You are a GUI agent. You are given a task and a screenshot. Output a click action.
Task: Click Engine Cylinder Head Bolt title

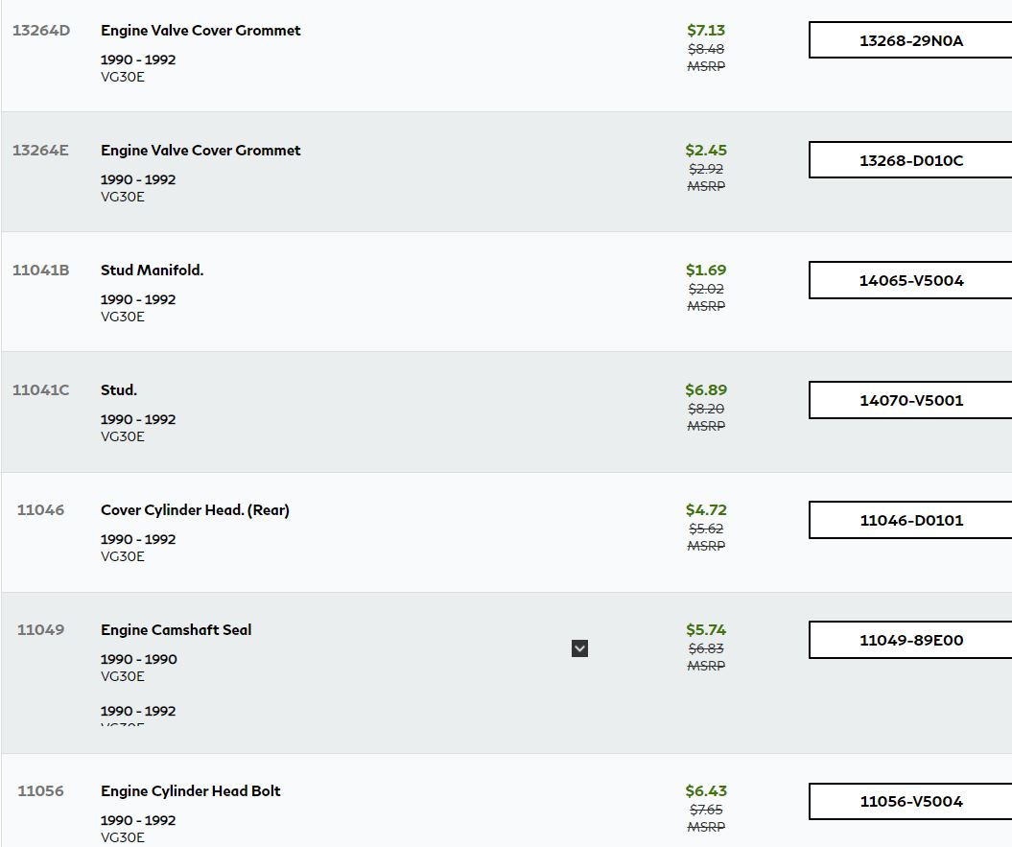point(191,791)
